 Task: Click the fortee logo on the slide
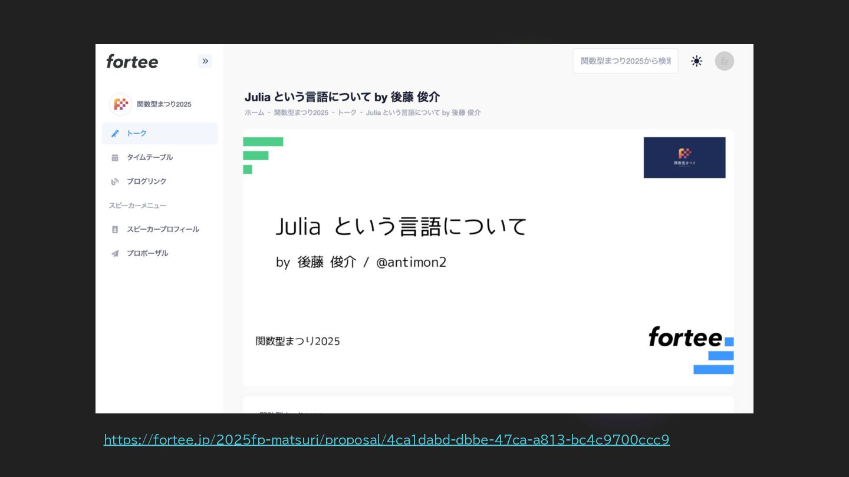(685, 337)
